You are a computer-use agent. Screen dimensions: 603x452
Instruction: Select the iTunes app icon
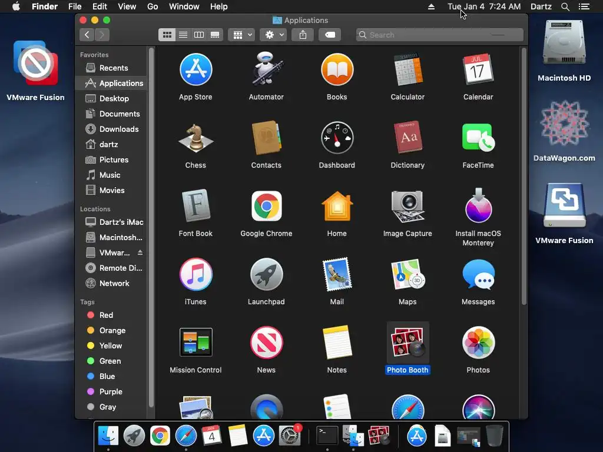pos(196,274)
